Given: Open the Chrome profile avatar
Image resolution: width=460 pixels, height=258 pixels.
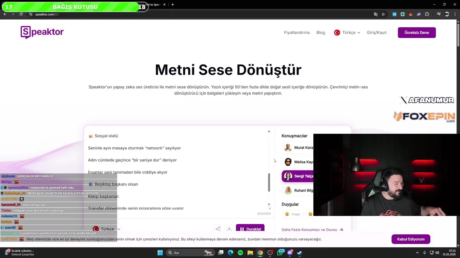Looking at the screenshot, I should (447, 14).
